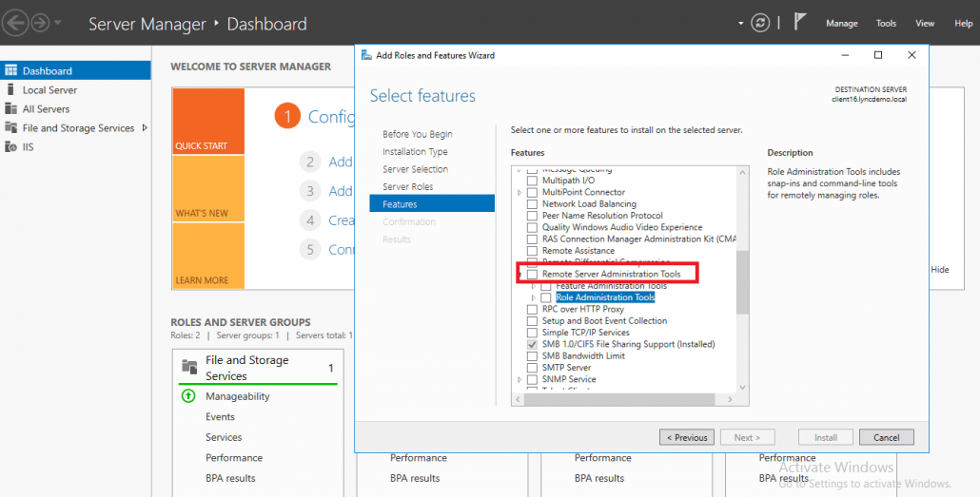Click the Dashboard icon in sidebar

pos(10,70)
